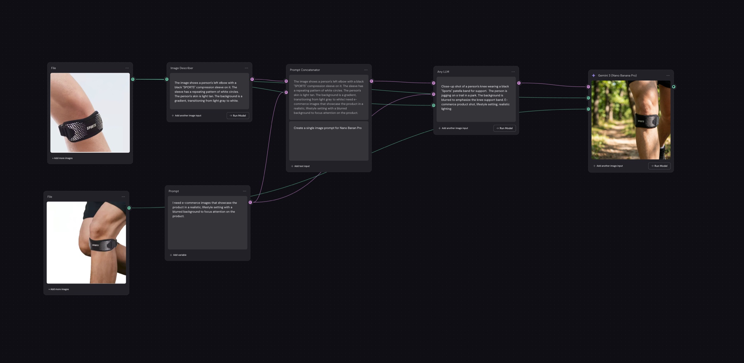744x363 pixels.
Task: Click the Image Describer input port
Action: tap(167, 79)
